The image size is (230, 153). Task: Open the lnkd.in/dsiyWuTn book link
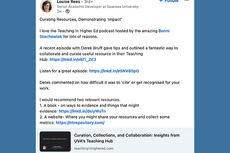[77, 111]
